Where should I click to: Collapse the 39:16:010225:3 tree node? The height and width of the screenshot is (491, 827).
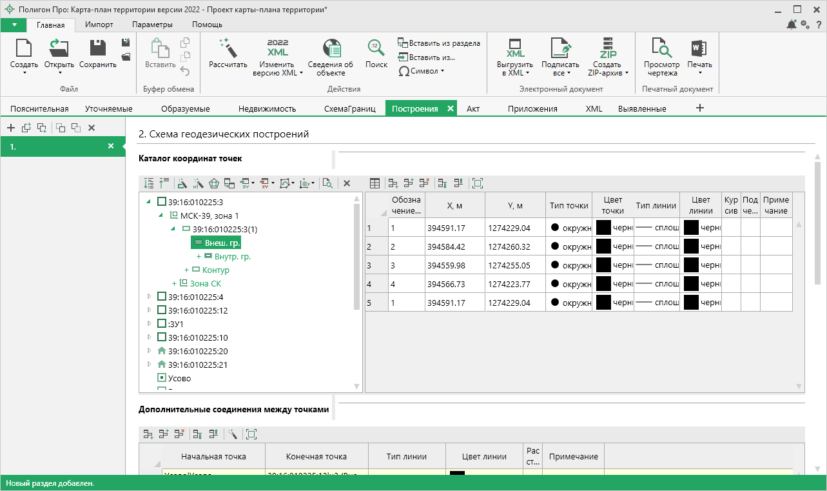click(x=150, y=202)
